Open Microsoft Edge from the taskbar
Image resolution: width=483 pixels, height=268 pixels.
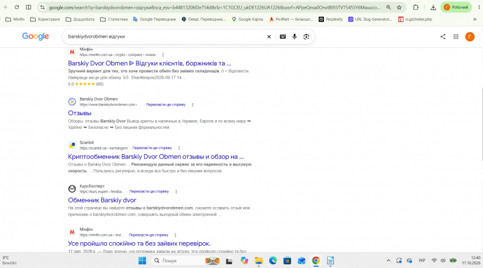point(273,260)
